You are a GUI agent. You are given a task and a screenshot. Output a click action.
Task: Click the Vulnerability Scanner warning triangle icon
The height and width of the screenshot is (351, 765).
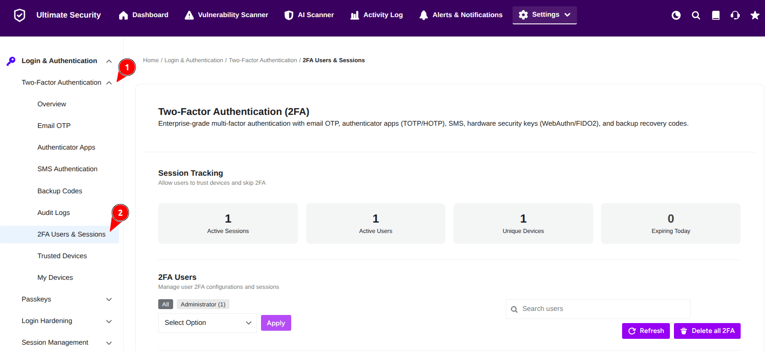coord(189,15)
